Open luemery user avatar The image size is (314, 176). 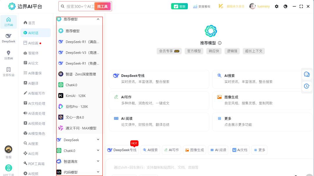252,6
